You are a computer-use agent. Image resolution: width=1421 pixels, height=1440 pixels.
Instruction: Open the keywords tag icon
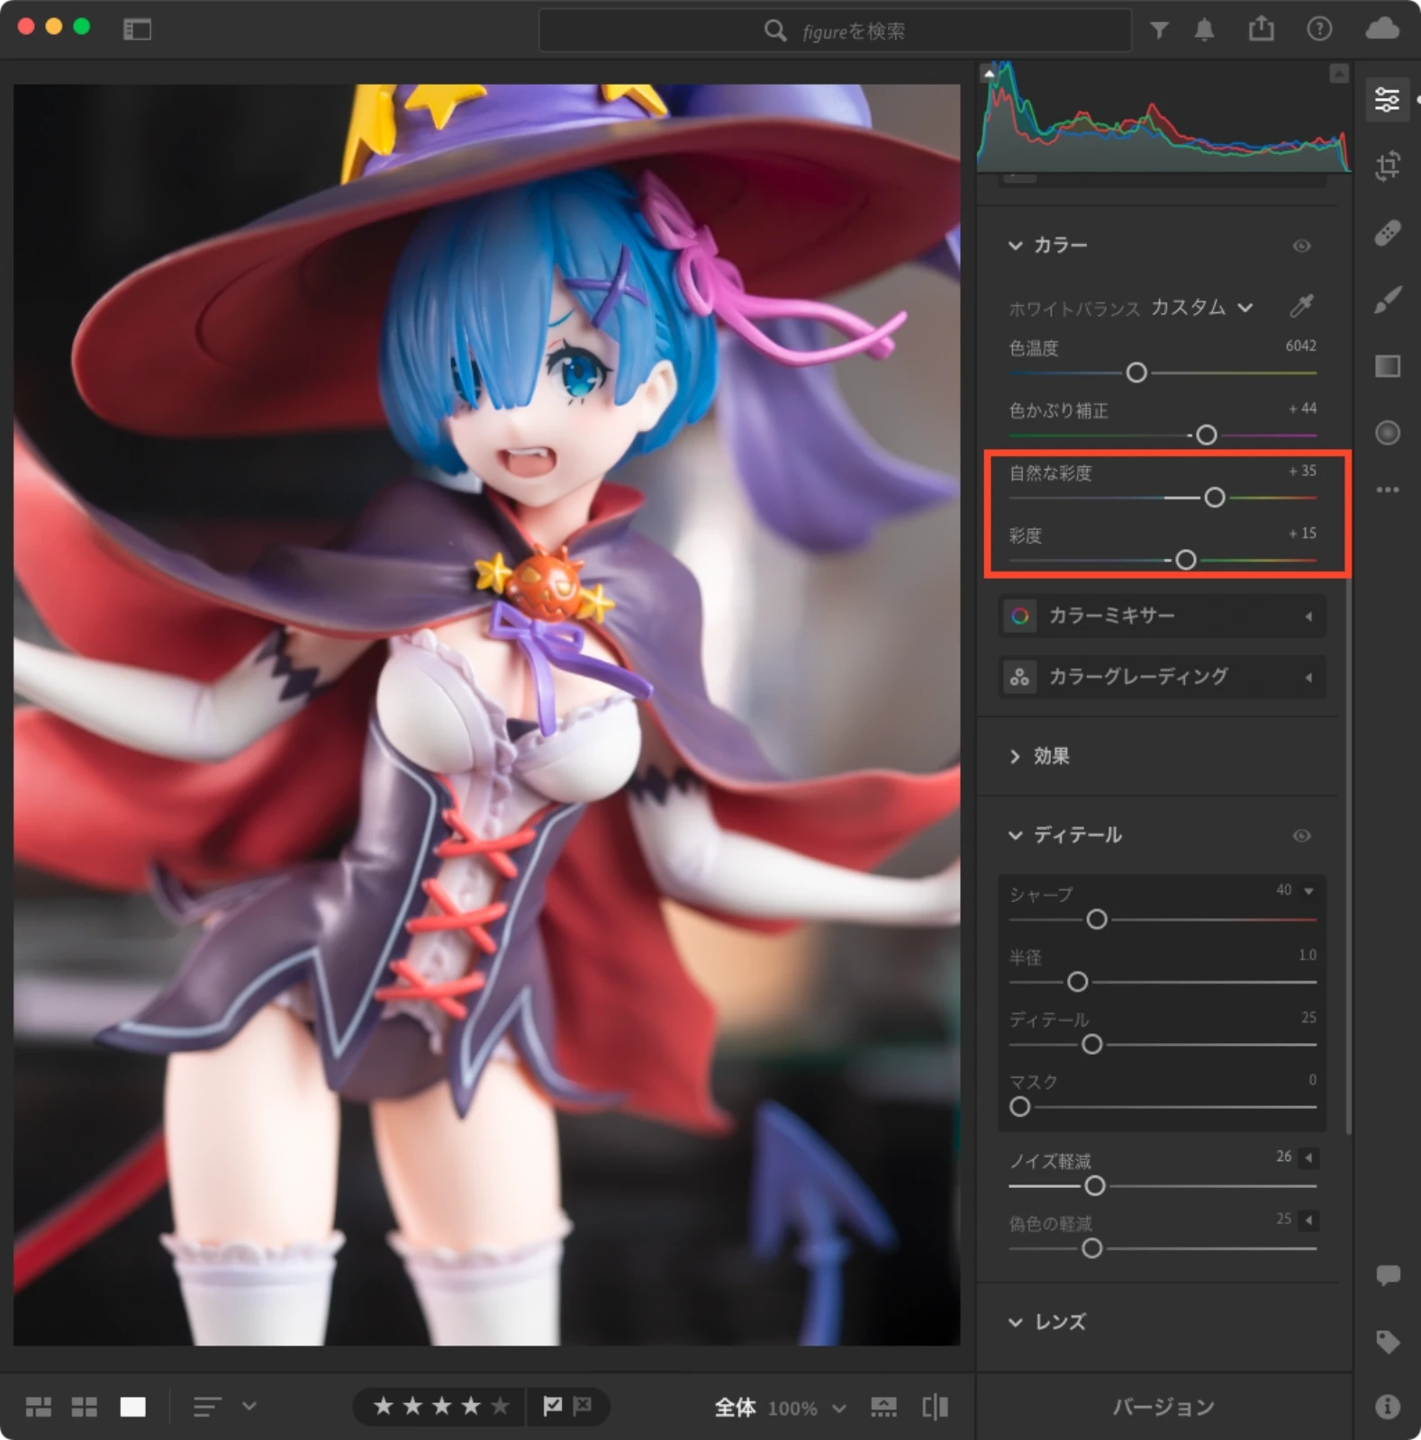(1388, 1341)
